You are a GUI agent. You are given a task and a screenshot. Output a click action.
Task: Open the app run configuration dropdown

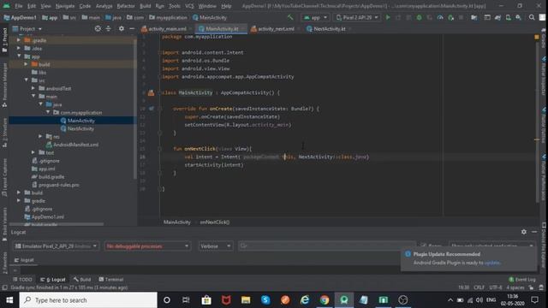click(x=316, y=17)
